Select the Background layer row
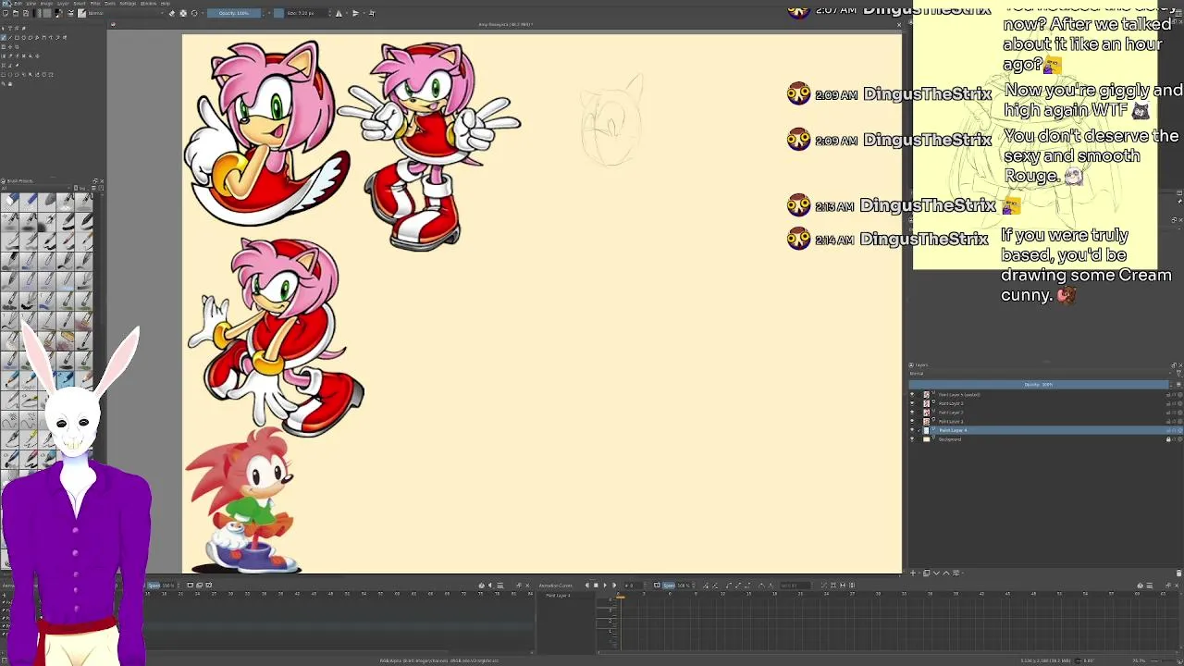 tap(1045, 439)
